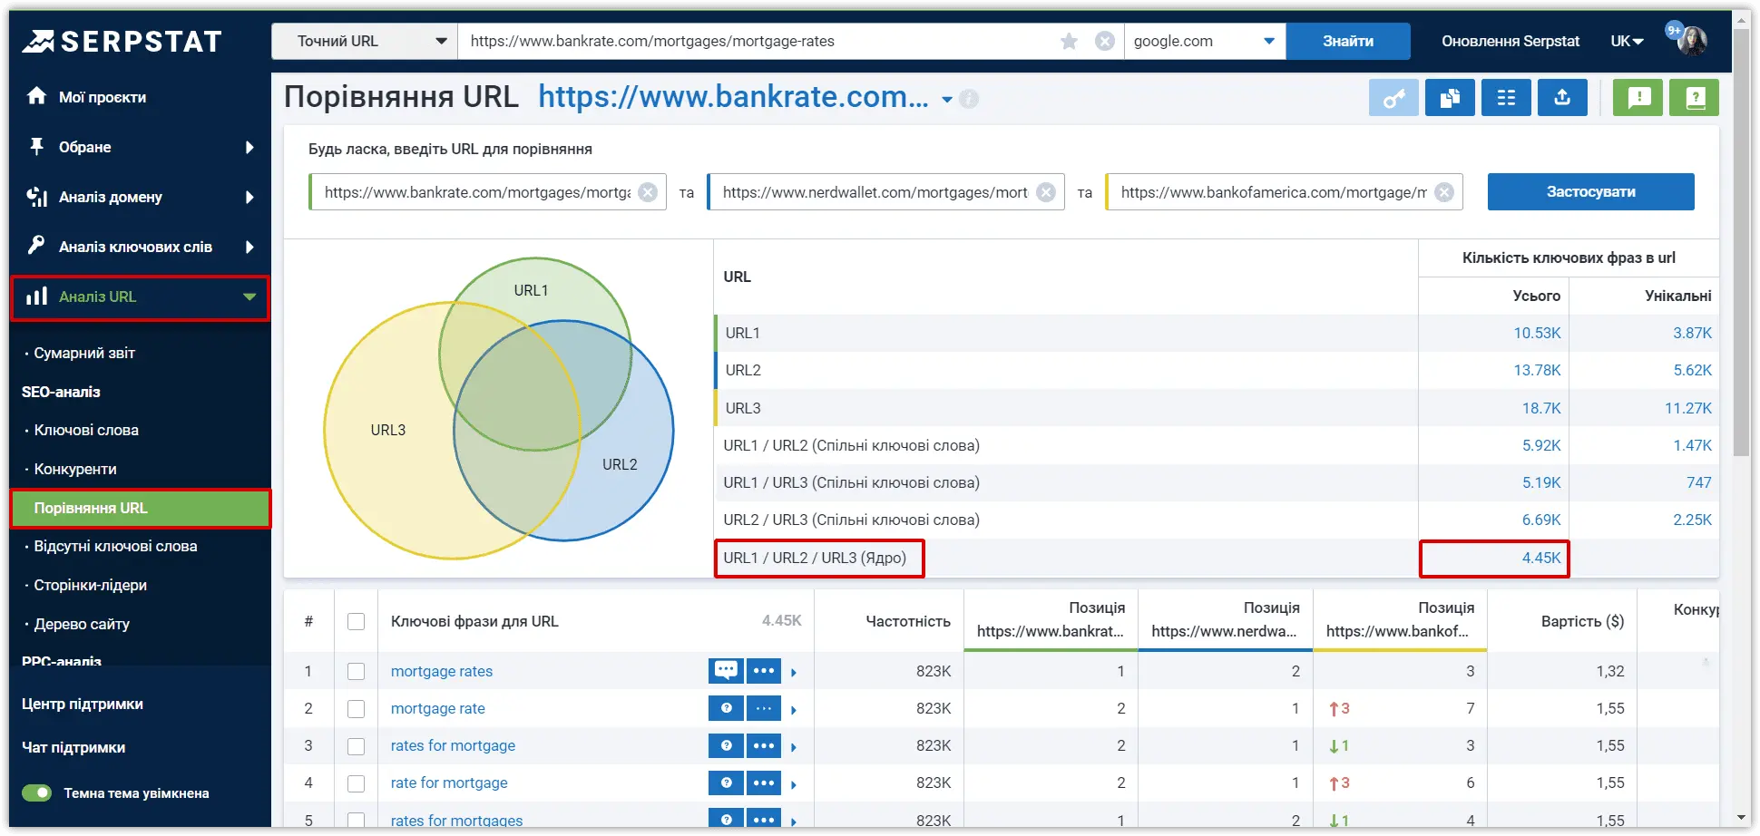Toggle the dark theme switch

(x=37, y=793)
